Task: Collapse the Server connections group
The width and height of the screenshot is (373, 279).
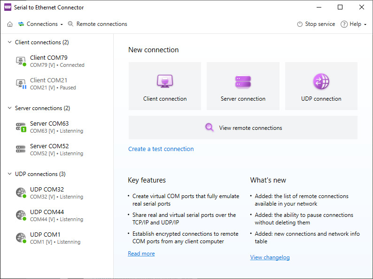Action: [x=9, y=108]
